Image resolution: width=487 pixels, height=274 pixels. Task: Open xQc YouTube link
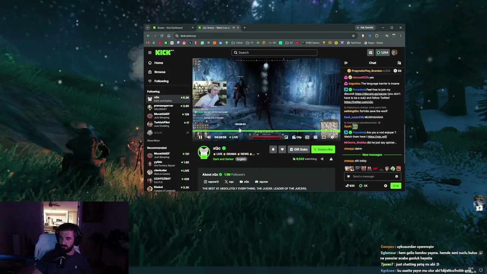pyautogui.click(x=244, y=182)
